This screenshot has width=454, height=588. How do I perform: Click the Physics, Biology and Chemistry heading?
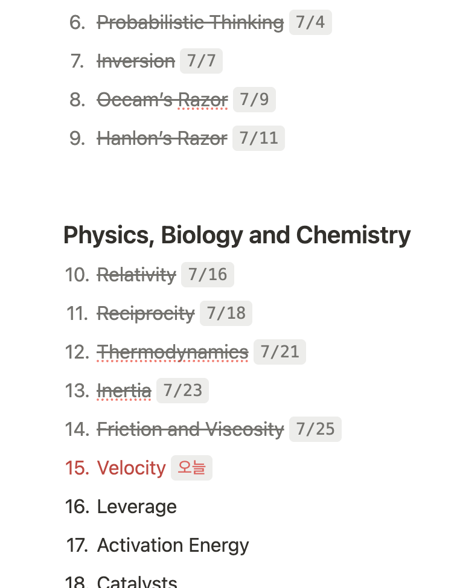coord(237,235)
